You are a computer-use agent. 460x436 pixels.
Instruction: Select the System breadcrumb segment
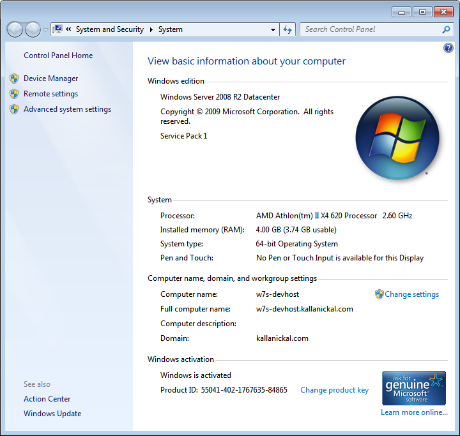(x=171, y=29)
